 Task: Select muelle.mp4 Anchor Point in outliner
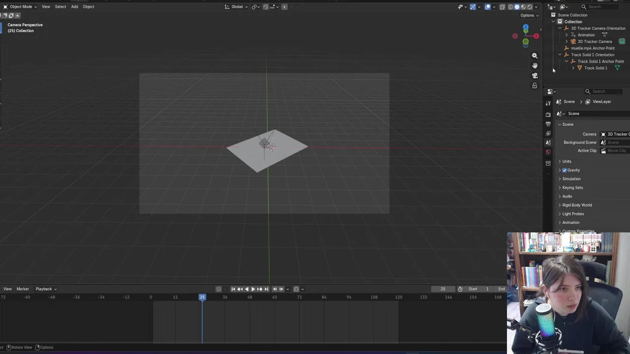(x=593, y=48)
